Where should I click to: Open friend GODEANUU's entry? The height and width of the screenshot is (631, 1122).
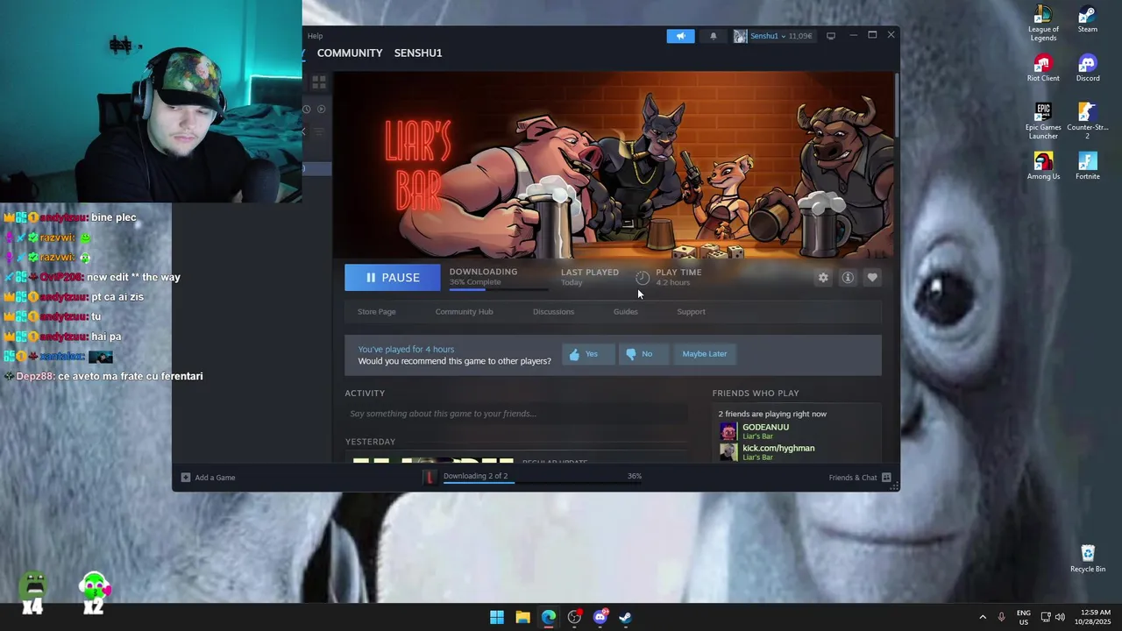coord(766,431)
